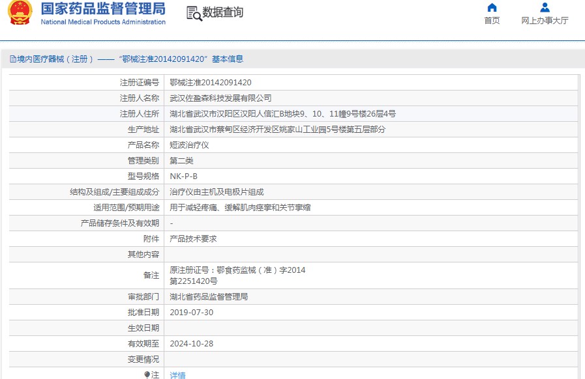The image size is (585, 379).
Task: Click the document icon before 境内医疗器械
Action: (12, 59)
